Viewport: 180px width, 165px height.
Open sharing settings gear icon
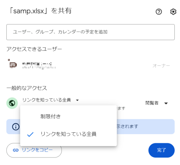point(173,12)
